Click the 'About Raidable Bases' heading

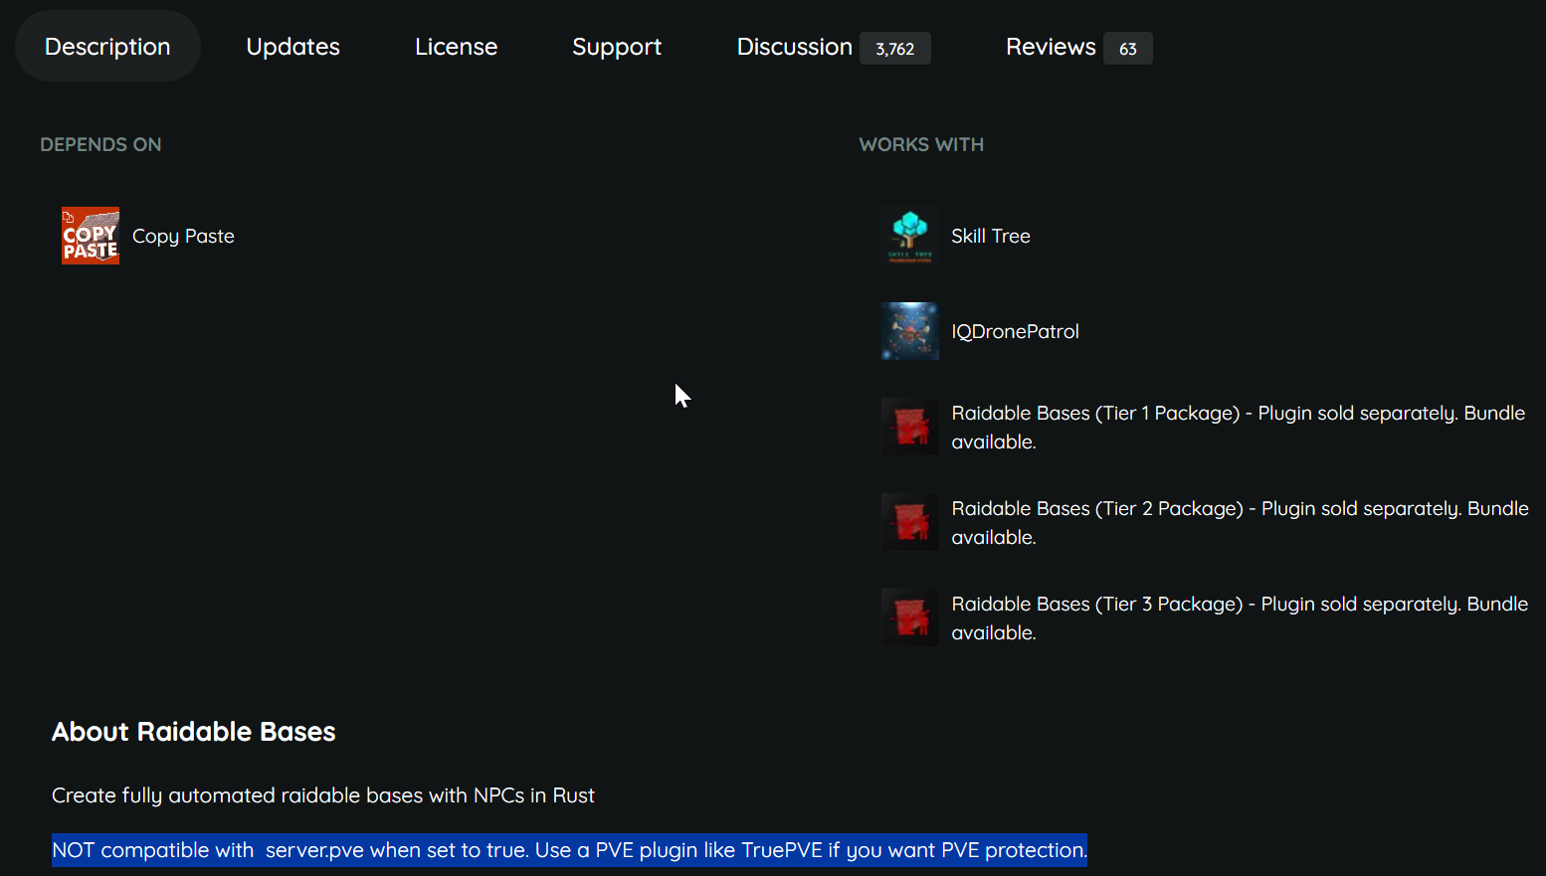[x=194, y=732]
